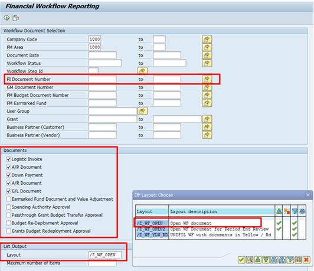
Task: Click the Details magnifier icon in dialog
Action: [250, 260]
